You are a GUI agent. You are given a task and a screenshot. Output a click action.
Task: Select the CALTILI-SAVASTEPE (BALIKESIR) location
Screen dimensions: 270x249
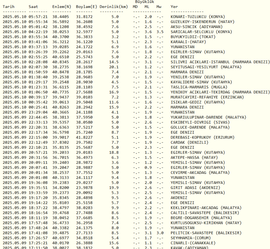(x=205, y=213)
